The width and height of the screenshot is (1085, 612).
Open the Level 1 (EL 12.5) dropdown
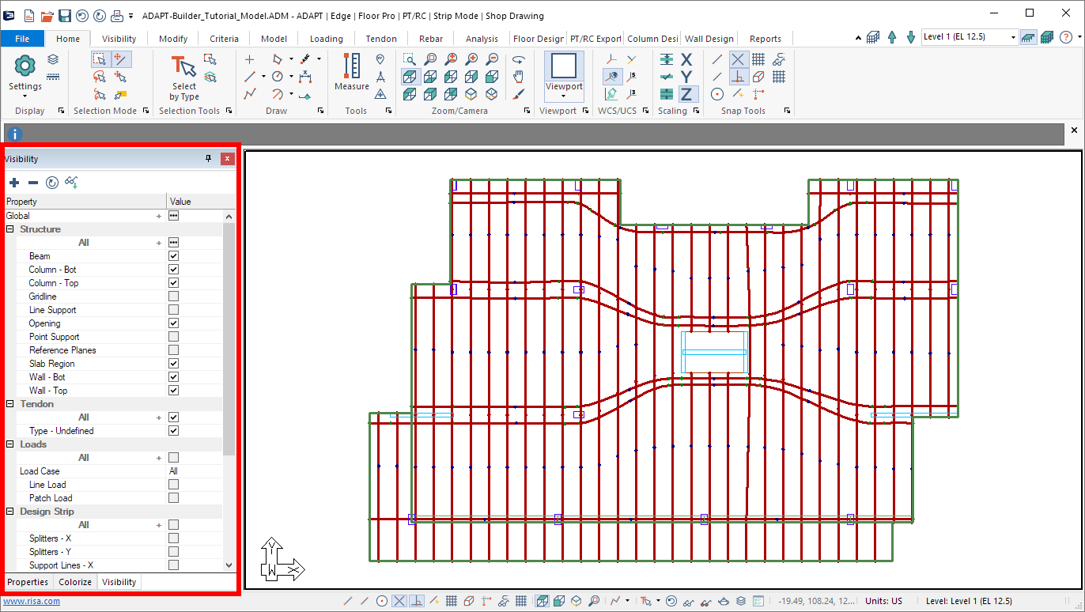[1013, 37]
